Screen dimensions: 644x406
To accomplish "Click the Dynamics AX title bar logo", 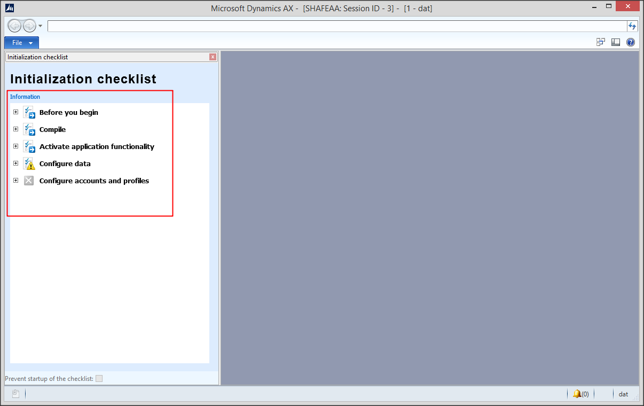I will point(10,8).
